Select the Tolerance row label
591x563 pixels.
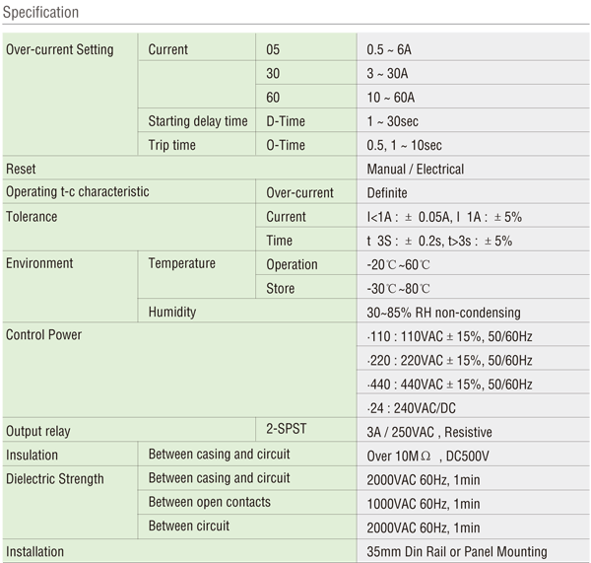[x=32, y=217]
